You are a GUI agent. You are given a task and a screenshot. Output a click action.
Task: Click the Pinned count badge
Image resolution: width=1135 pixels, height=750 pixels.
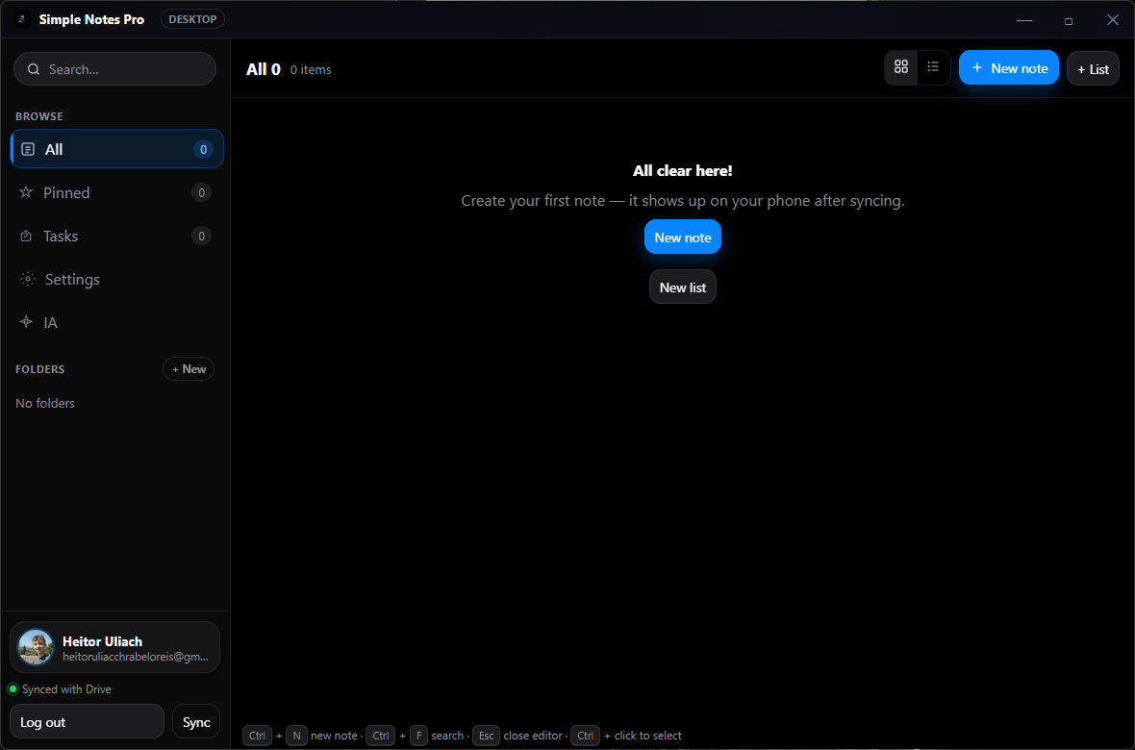[201, 192]
